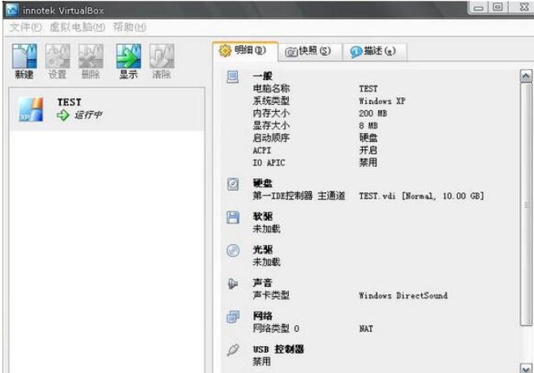Open the 帮助 (Help) menu
This screenshot has height=373, width=534.
click(130, 28)
